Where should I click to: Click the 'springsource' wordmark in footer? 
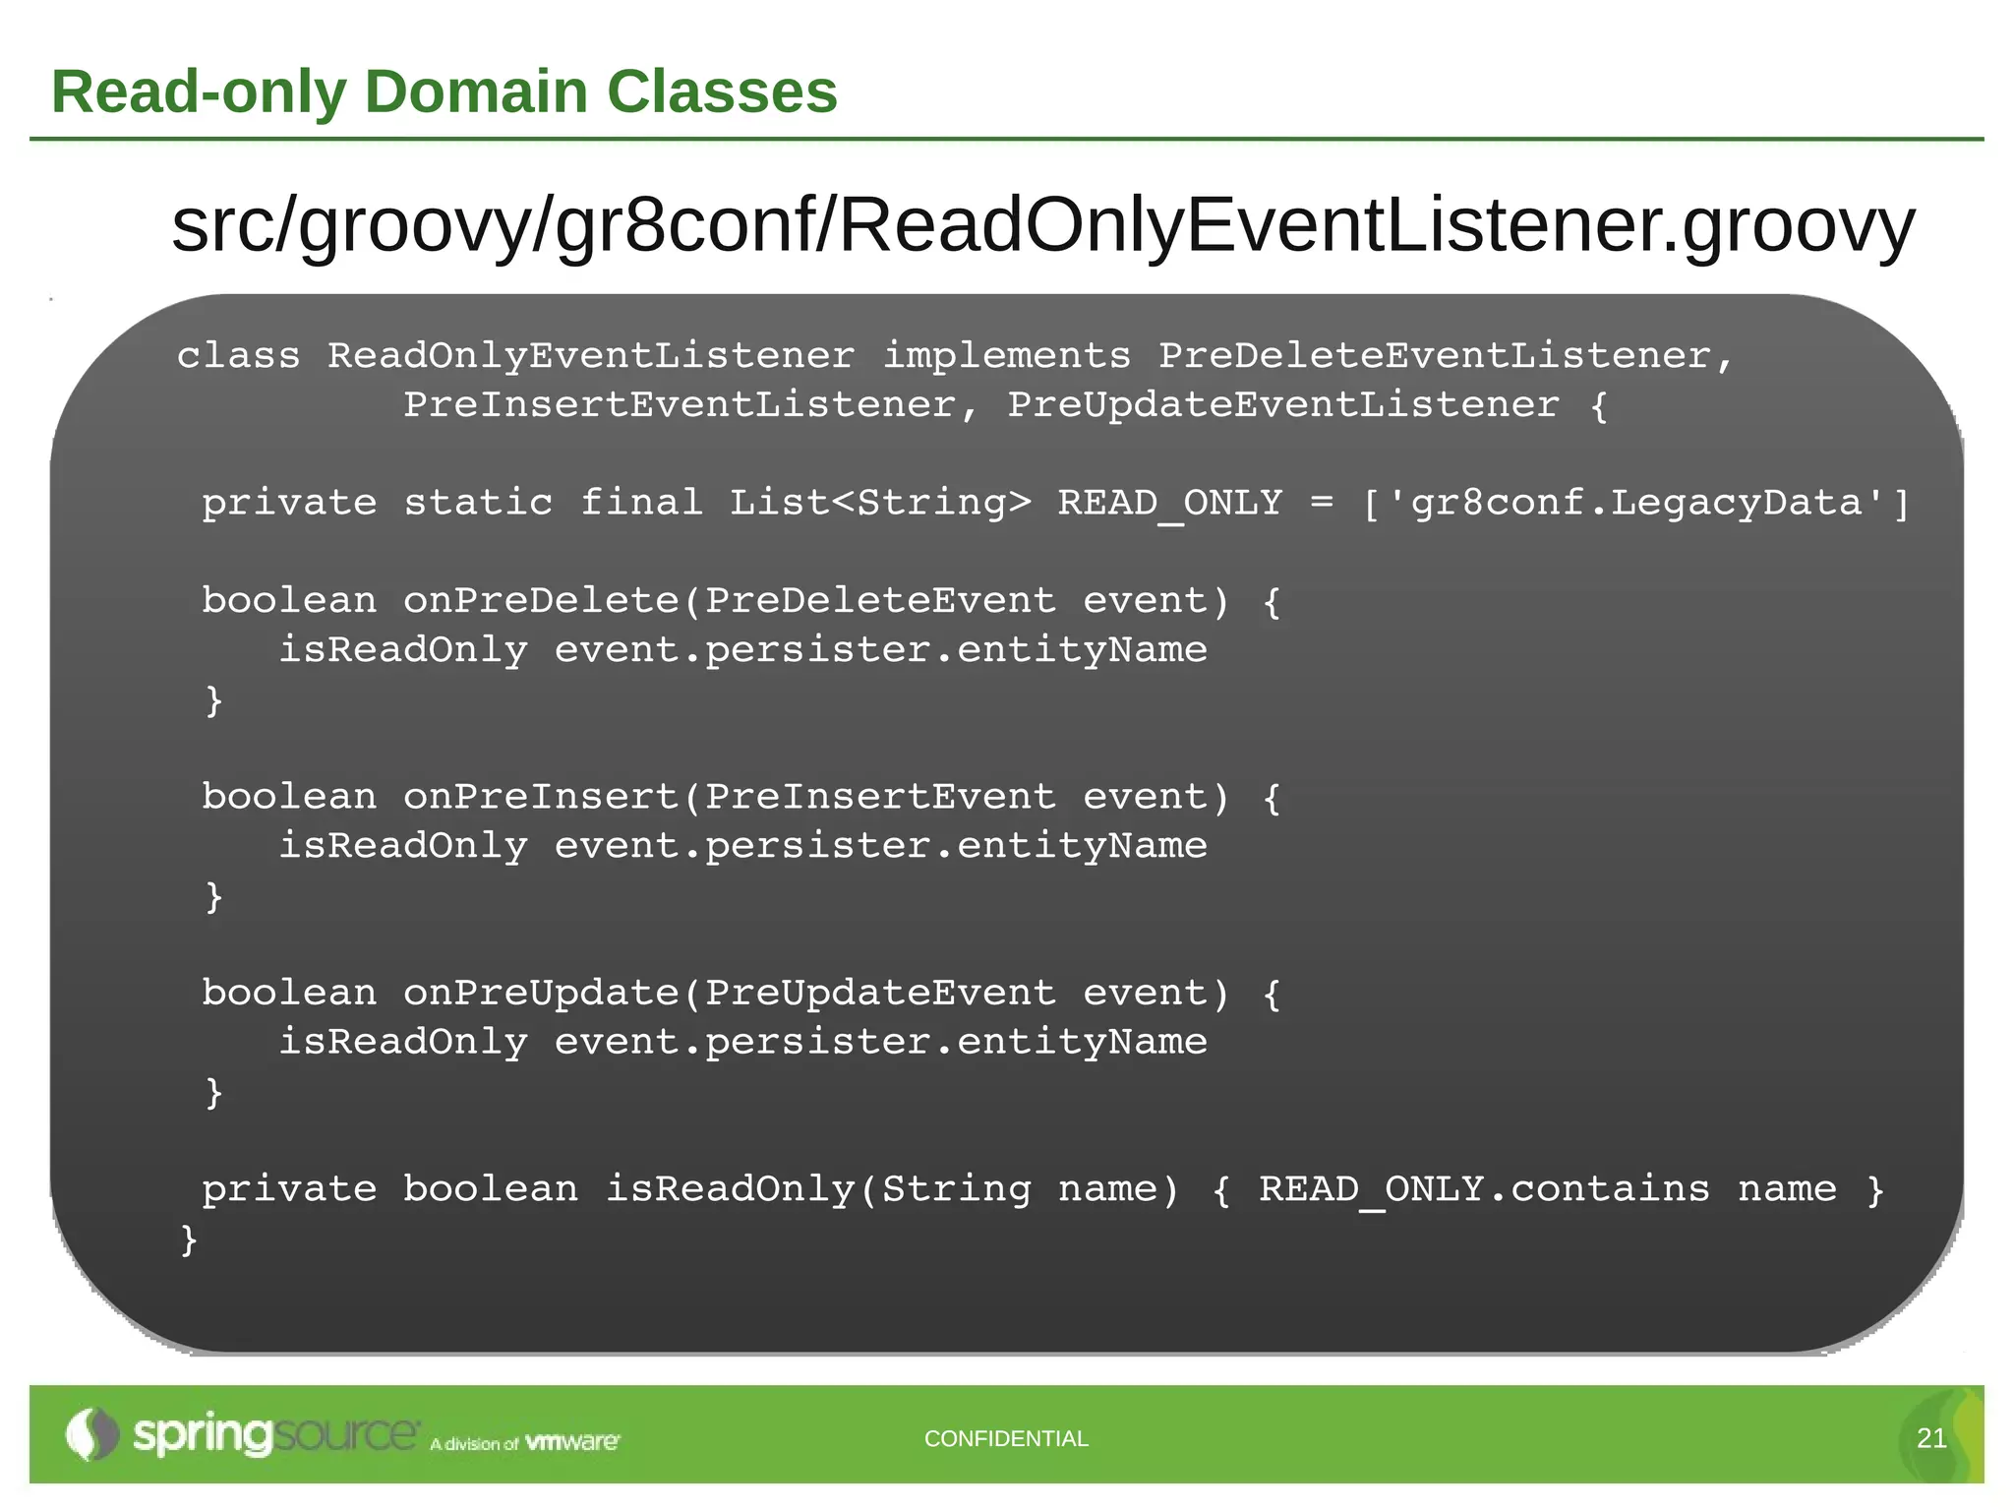click(x=276, y=1435)
